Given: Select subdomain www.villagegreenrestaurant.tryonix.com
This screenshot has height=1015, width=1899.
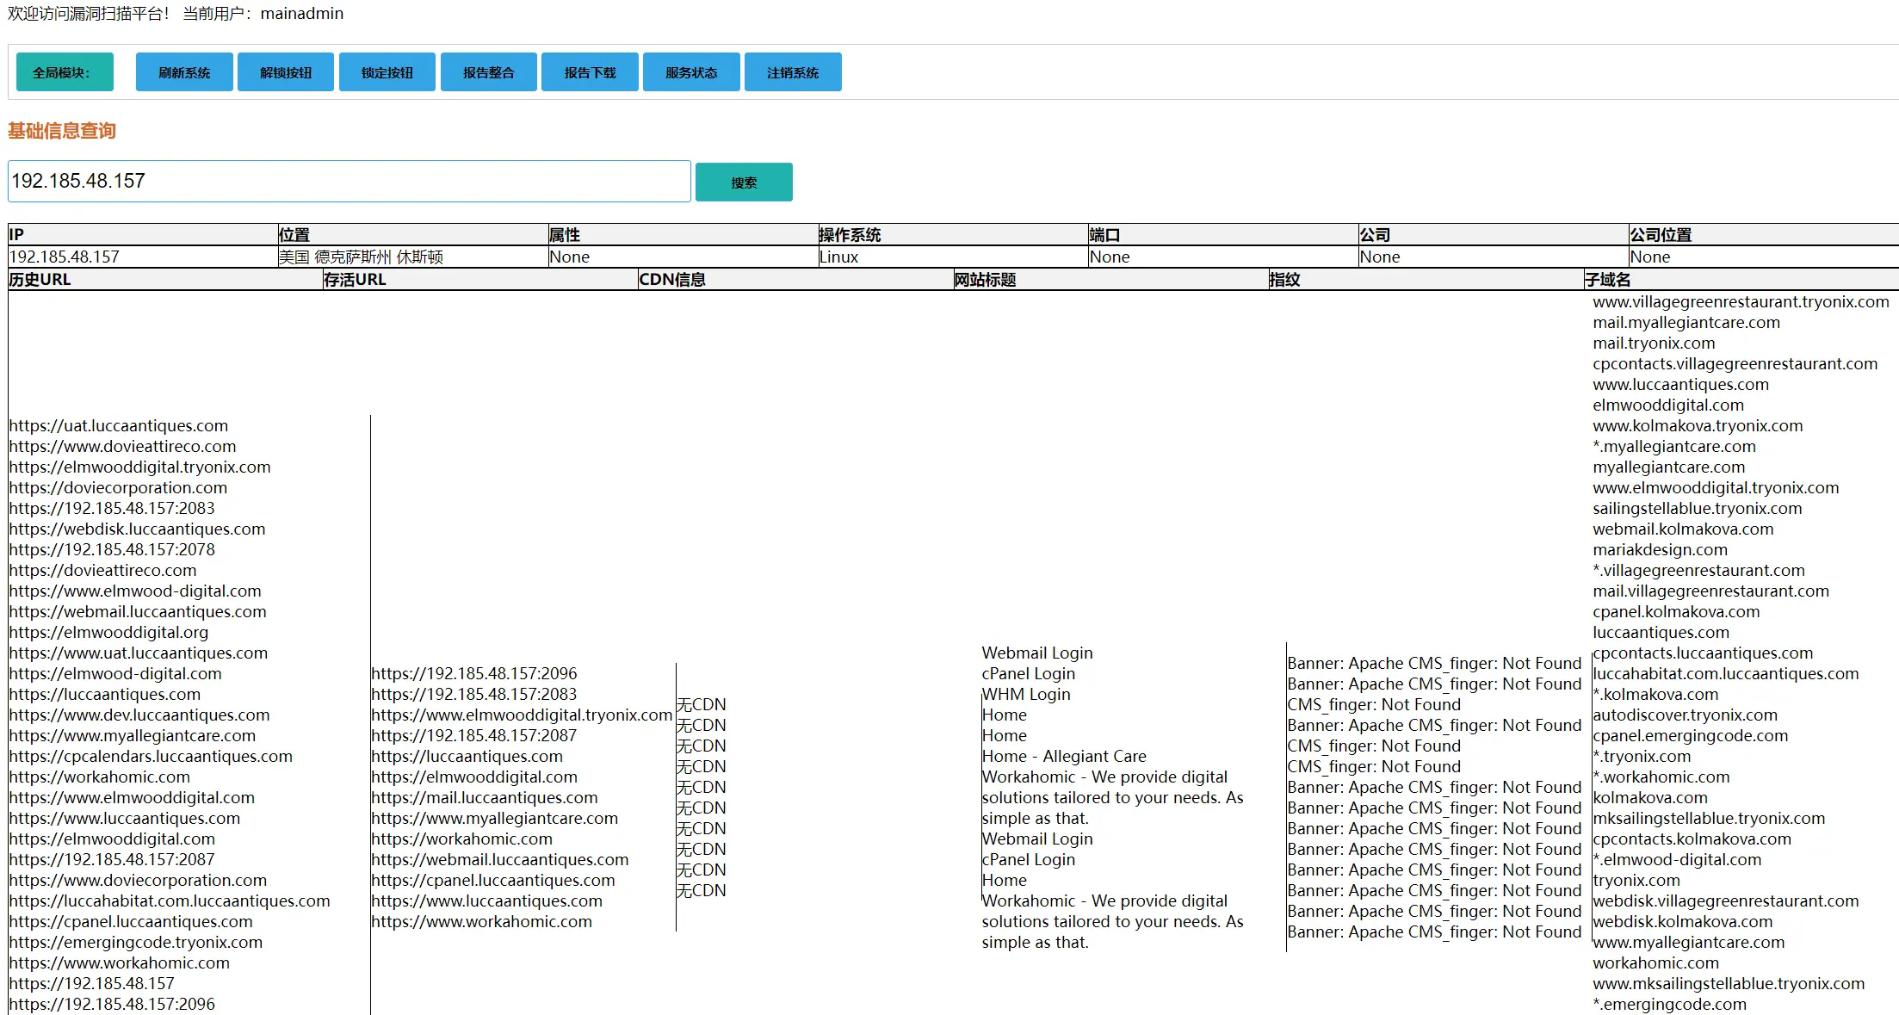Looking at the screenshot, I should click(1740, 302).
